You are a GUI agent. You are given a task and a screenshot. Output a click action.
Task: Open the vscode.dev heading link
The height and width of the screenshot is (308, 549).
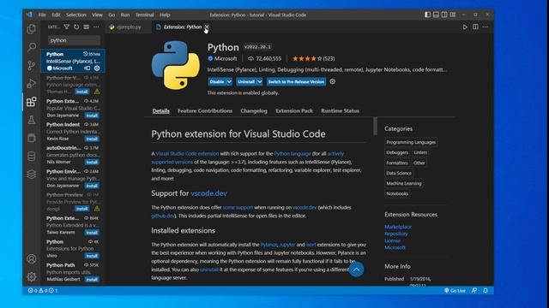pyautogui.click(x=208, y=193)
